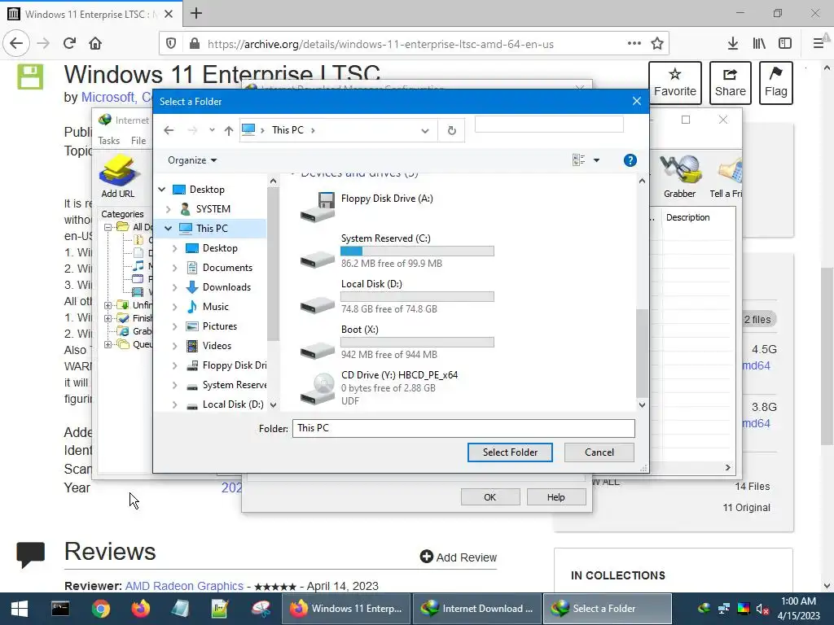The image size is (834, 625).
Task: Click Help in IDM Configuration dialog
Action: (555, 497)
